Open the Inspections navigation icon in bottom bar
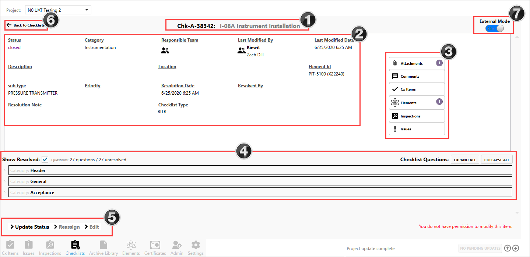Image resolution: width=530 pixels, height=257 pixels. click(50, 247)
